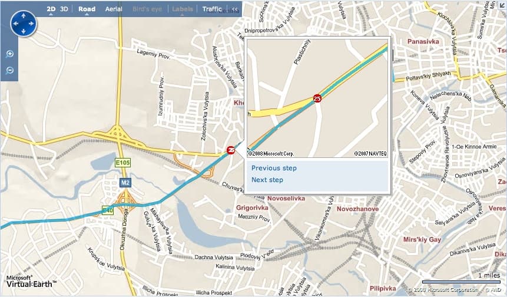
Task: Zoom out with magnifier minus icon
Action: 9,70
